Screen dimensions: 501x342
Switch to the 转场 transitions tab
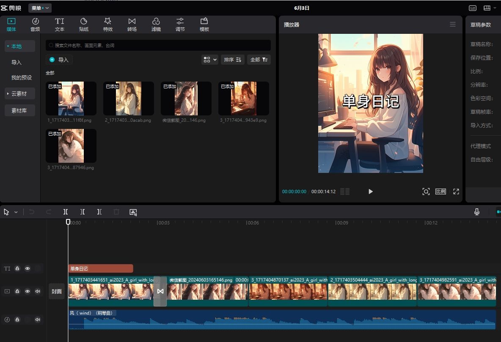132,25
